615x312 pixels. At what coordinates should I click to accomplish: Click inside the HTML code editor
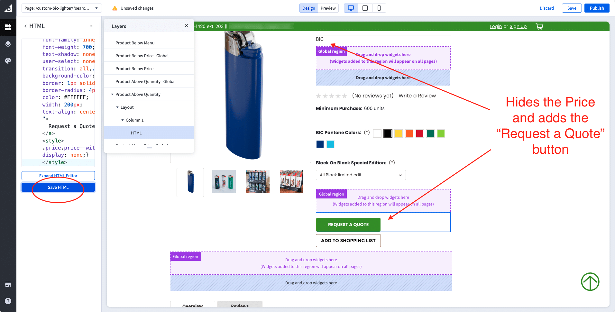pos(58,103)
